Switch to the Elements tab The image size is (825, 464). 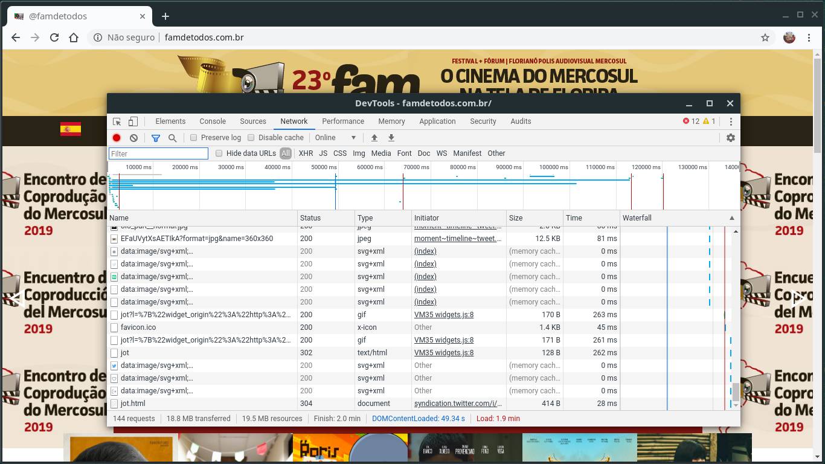(x=170, y=121)
